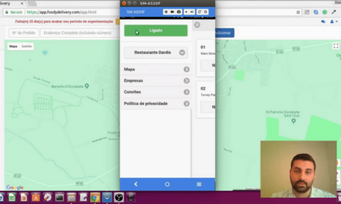
Task: Click the emulator power icon
Action: pyautogui.click(x=206, y=12)
